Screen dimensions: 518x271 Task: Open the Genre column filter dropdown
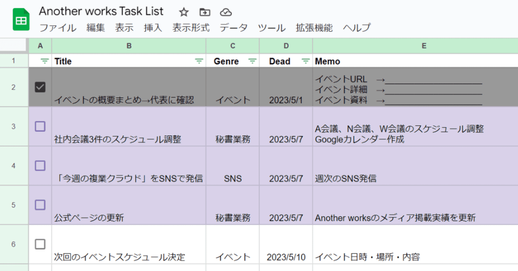[x=253, y=61]
